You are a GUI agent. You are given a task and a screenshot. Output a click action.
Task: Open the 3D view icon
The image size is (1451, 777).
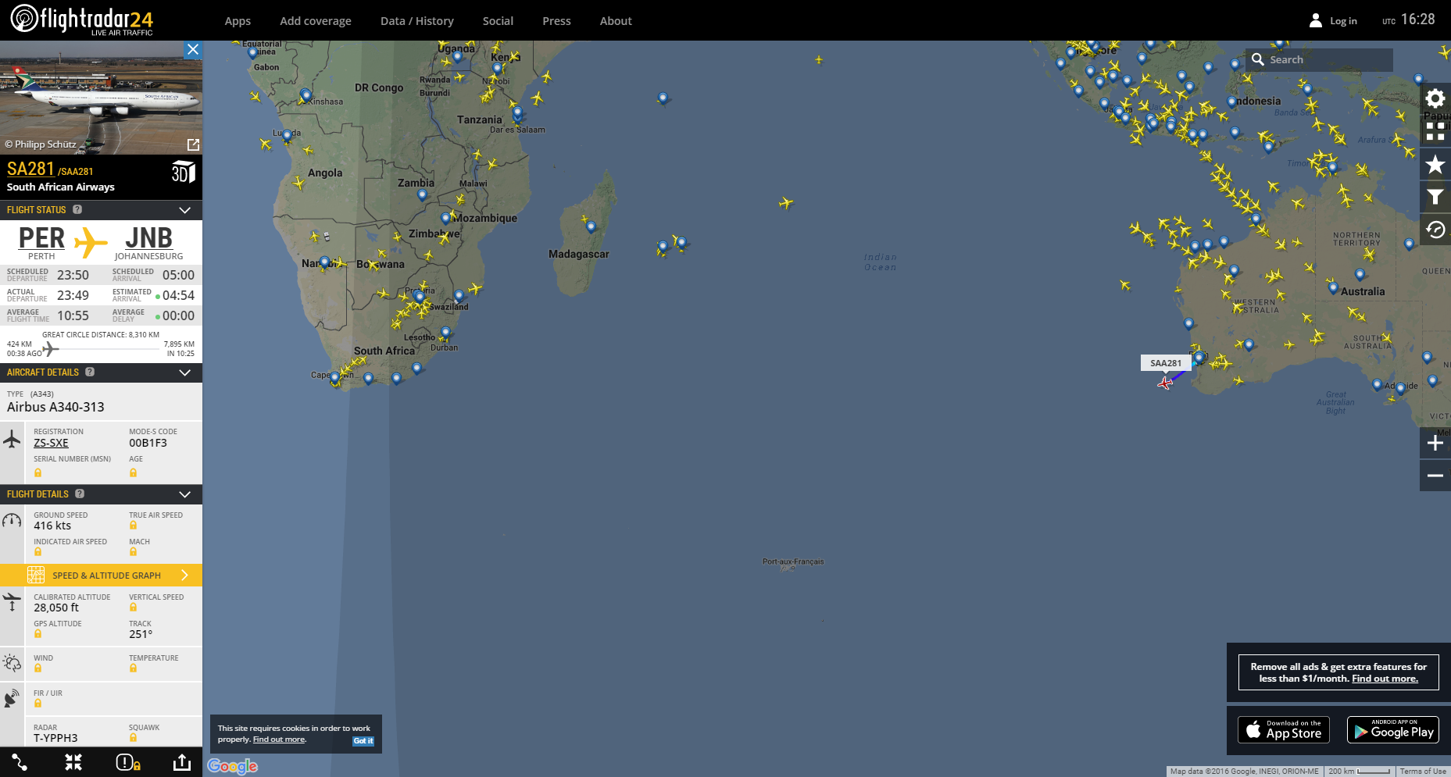(x=183, y=172)
